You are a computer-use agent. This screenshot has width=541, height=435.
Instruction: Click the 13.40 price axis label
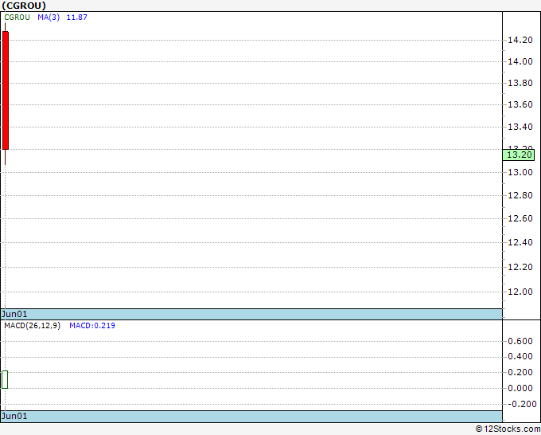(x=520, y=127)
